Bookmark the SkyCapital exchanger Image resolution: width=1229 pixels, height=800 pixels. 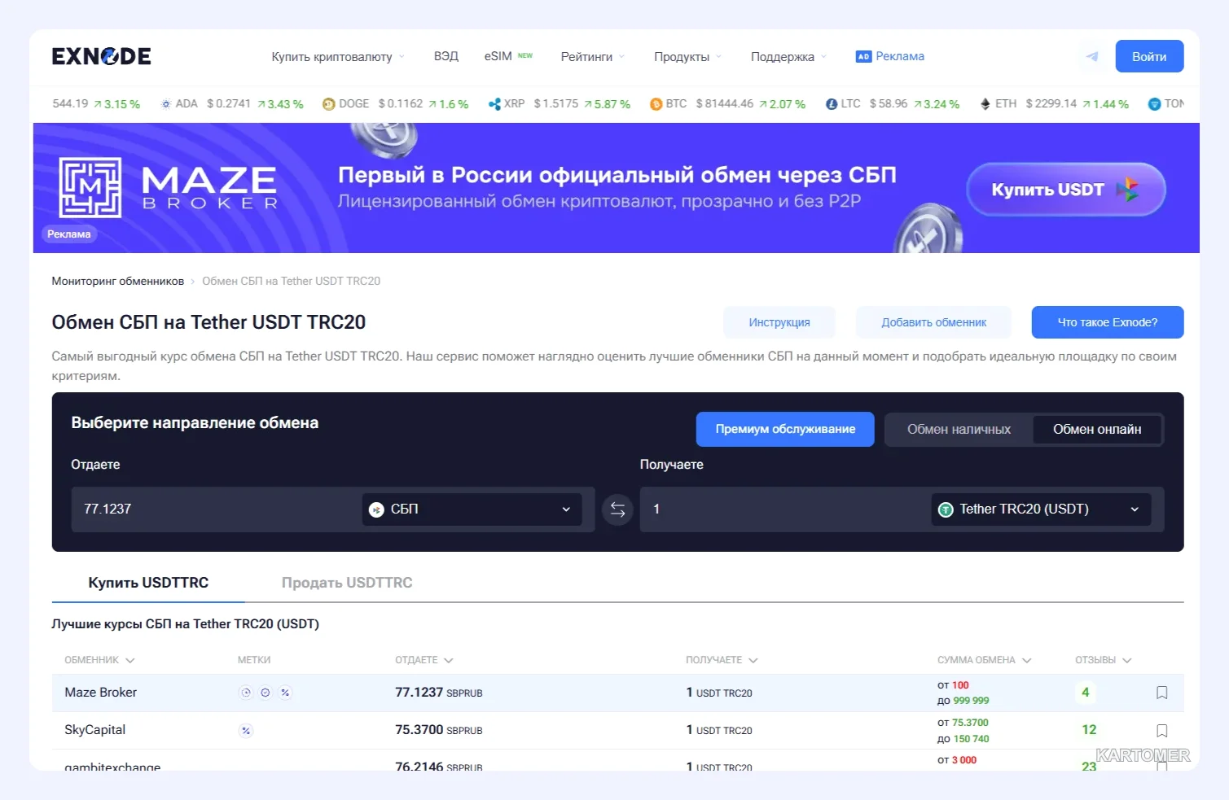(1162, 731)
